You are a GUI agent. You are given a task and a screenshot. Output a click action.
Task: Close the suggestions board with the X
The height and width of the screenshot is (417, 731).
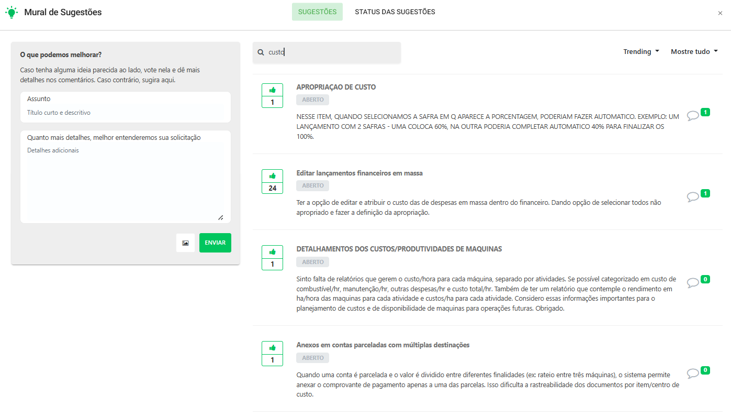point(720,13)
